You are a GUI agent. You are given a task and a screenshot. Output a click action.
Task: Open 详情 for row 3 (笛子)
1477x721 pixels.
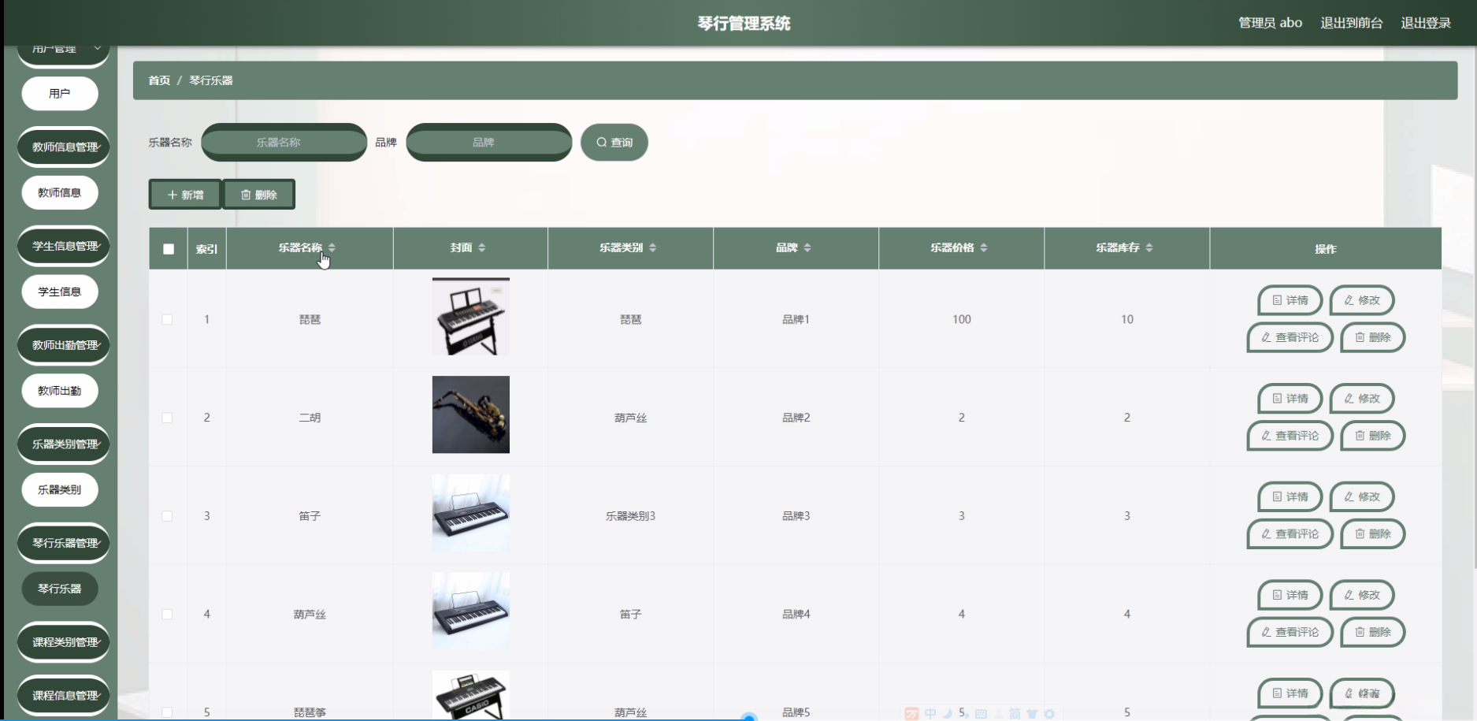pos(1290,497)
